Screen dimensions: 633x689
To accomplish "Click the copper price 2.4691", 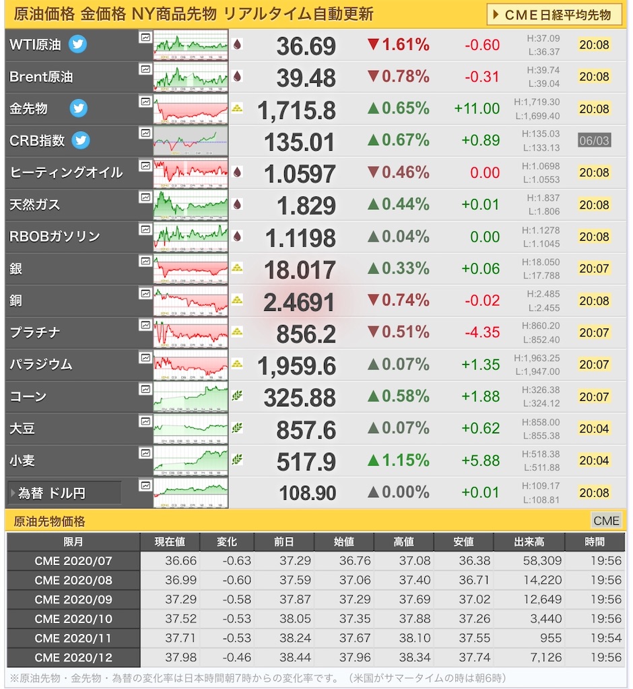I will pyautogui.click(x=299, y=302).
